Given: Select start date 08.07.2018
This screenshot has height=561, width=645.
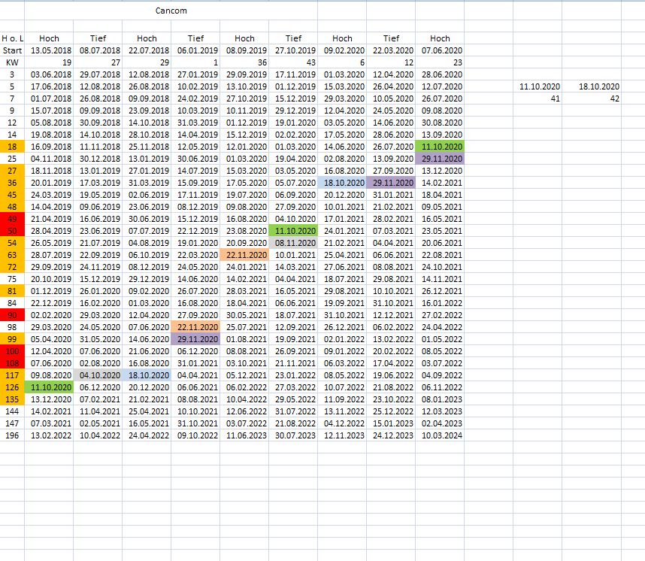Looking at the screenshot, I should pyautogui.click(x=98, y=50).
